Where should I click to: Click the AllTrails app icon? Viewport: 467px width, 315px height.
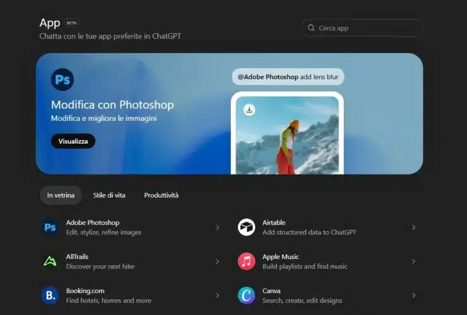coord(50,261)
